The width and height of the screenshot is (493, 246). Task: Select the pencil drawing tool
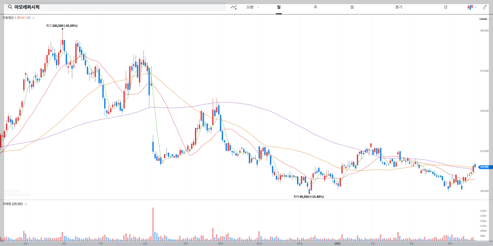(x=485, y=7)
